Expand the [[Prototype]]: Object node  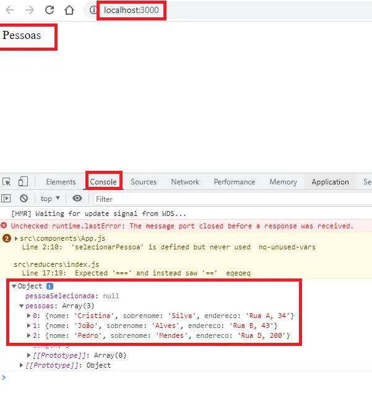[22, 365]
